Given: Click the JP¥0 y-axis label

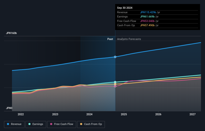Looking at the screenshot, I should [x=9, y=108].
